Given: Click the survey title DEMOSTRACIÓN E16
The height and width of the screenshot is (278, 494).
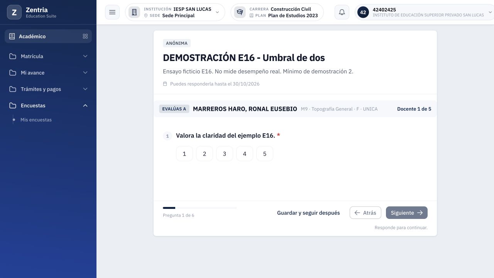Looking at the screenshot, I should click(x=244, y=58).
